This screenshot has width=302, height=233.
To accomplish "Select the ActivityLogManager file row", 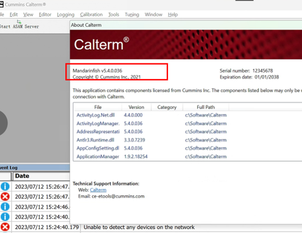I will pos(188,123).
